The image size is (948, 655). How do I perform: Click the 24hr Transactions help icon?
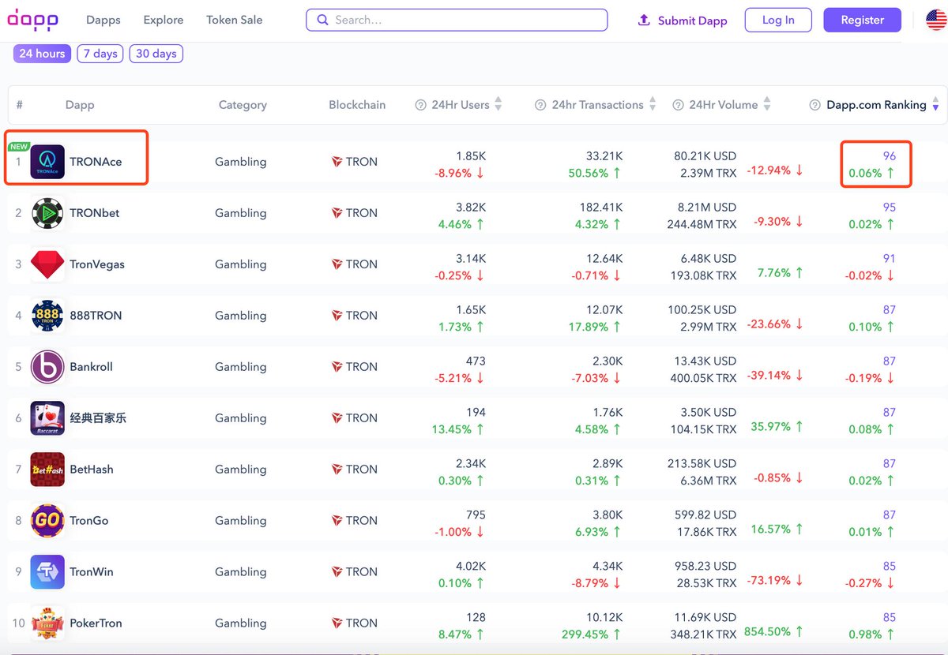pyautogui.click(x=540, y=105)
